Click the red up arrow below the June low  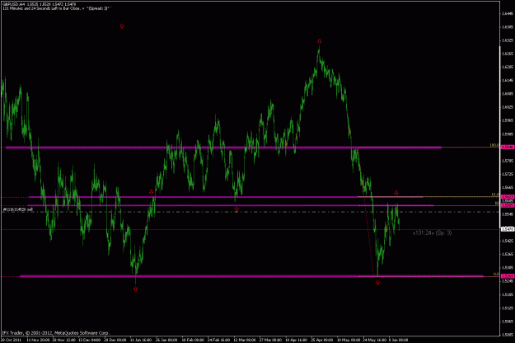tap(377, 283)
